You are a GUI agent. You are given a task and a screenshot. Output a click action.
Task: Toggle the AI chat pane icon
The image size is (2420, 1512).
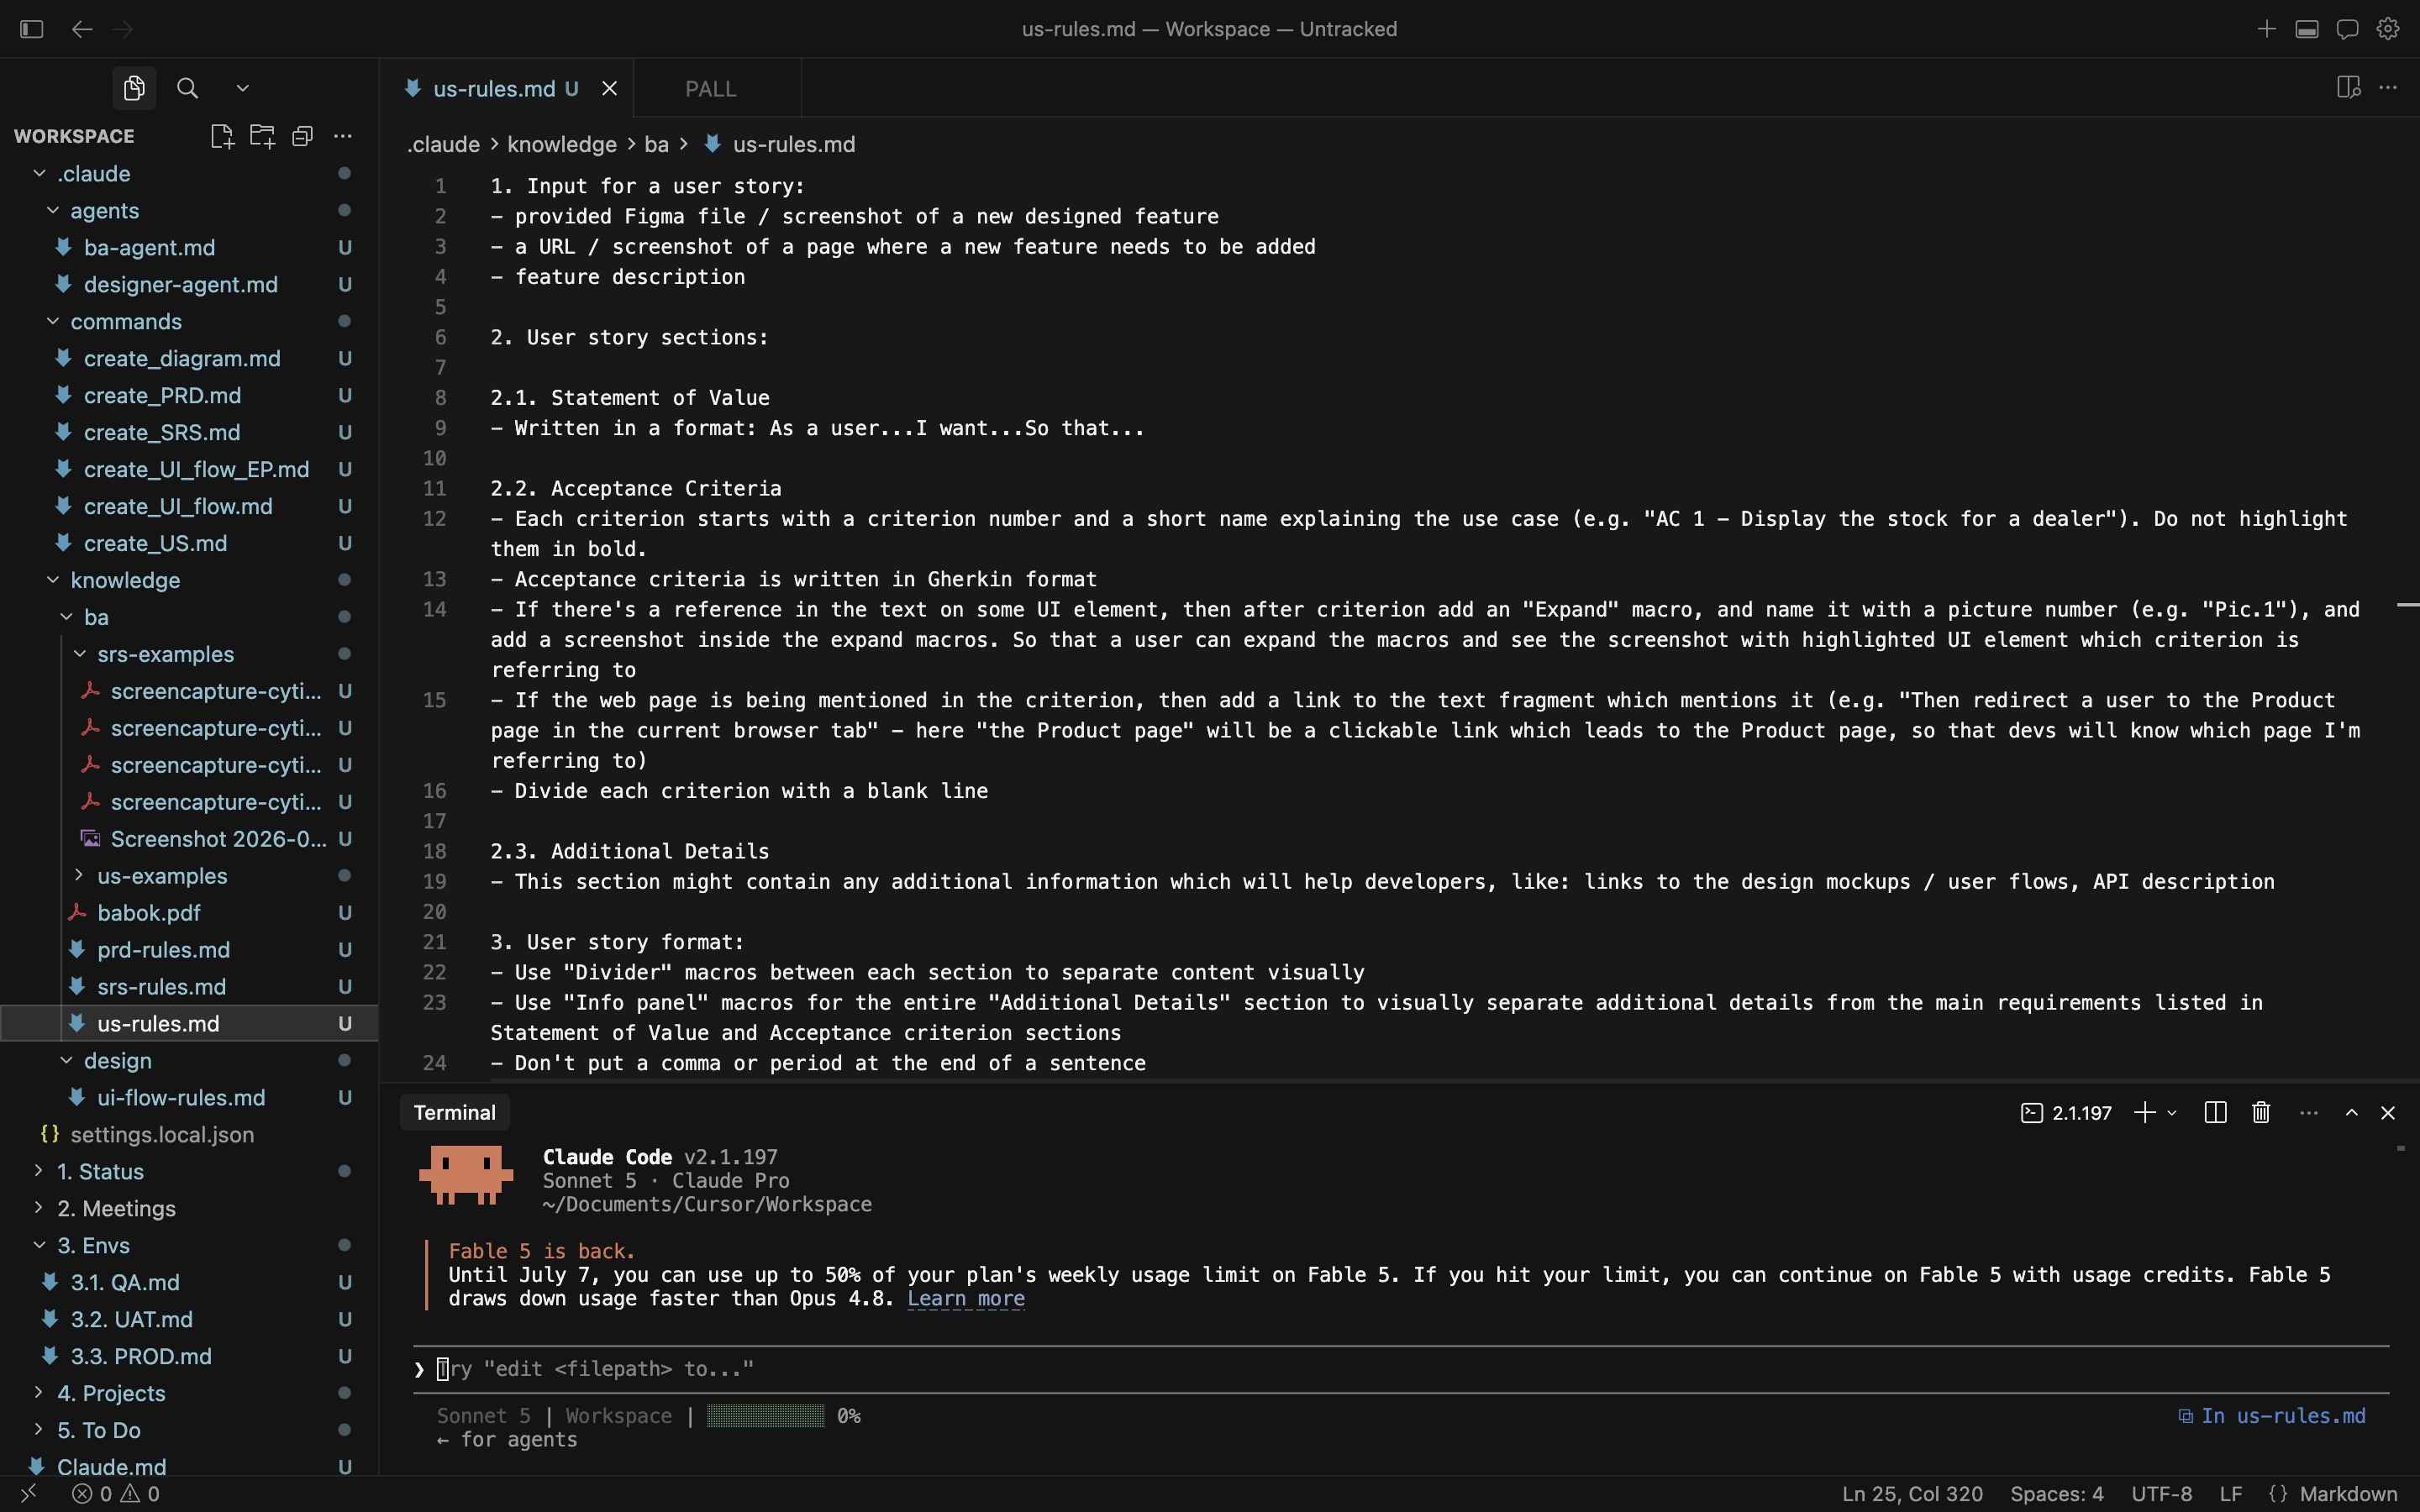[2347, 29]
